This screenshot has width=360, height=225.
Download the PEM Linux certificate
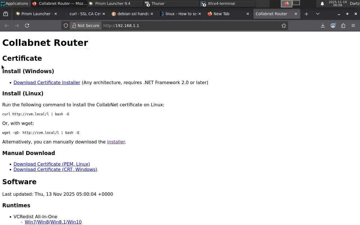[x=52, y=164]
